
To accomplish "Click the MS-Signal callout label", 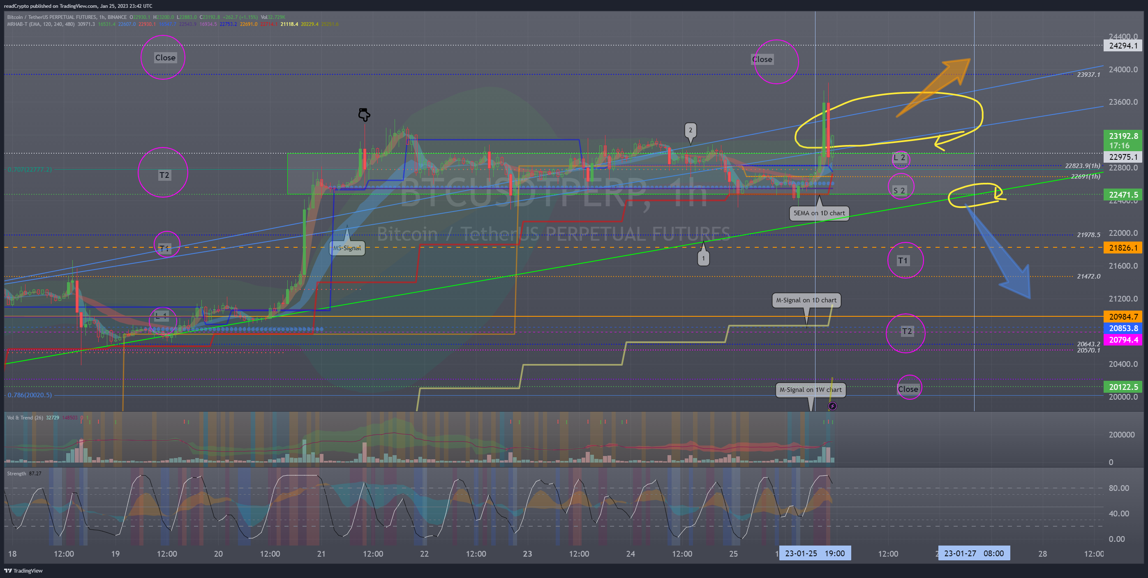I will coord(347,248).
